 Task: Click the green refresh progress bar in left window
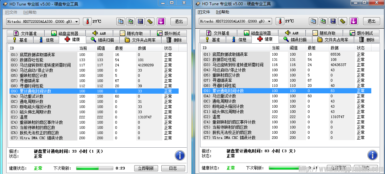[x=95, y=168]
